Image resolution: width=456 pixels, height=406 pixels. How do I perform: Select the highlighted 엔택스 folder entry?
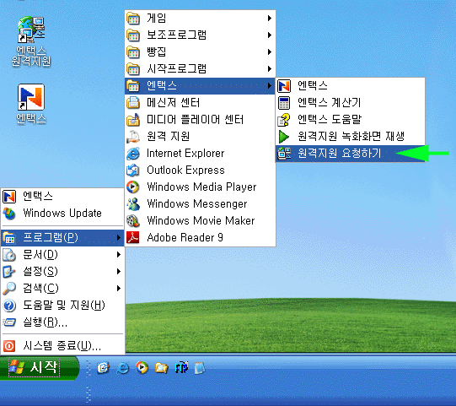(200, 86)
